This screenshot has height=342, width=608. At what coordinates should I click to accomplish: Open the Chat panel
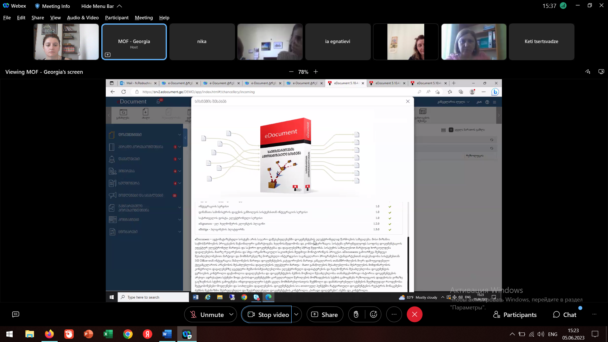click(565, 315)
